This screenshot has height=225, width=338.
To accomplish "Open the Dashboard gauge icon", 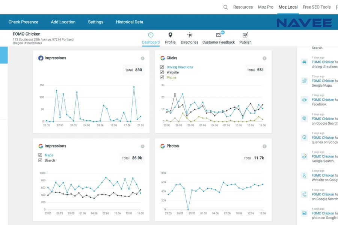I will 151,35.
